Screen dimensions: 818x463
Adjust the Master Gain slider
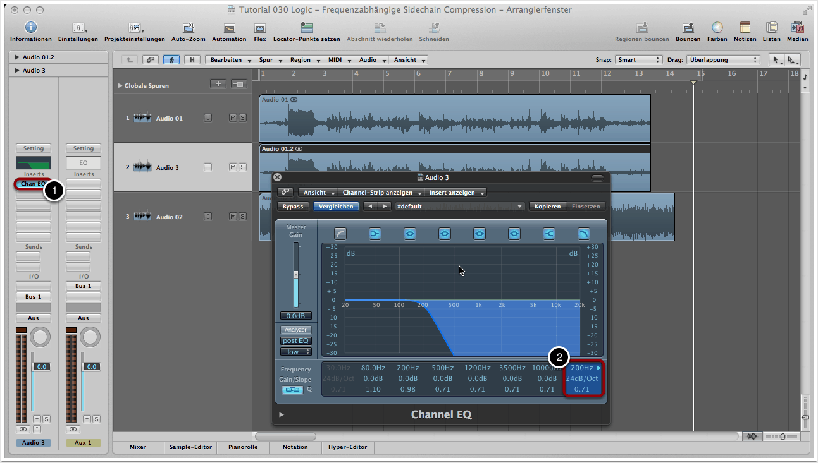click(296, 276)
